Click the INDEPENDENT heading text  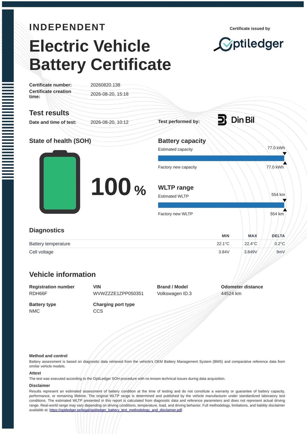pos(67,27)
